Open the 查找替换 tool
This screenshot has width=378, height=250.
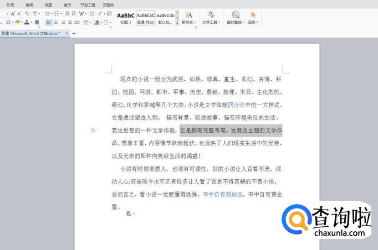[236, 18]
